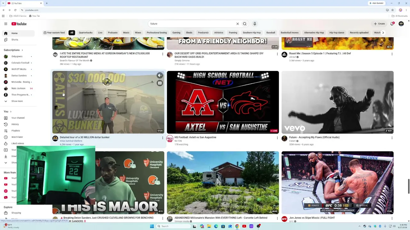Select the Southern Hip Hop chip
The height and width of the screenshot is (230, 410).
(252, 33)
